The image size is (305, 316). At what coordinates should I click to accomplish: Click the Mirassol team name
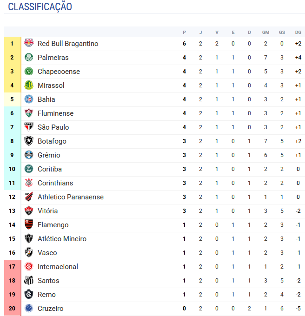[x=51, y=86]
